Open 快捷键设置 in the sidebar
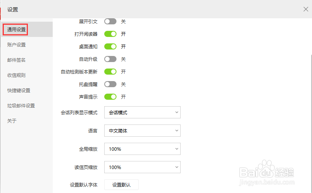Screen dimensions: 312x193 tap(19, 90)
